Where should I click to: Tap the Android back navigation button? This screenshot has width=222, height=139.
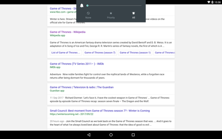point(89,135)
